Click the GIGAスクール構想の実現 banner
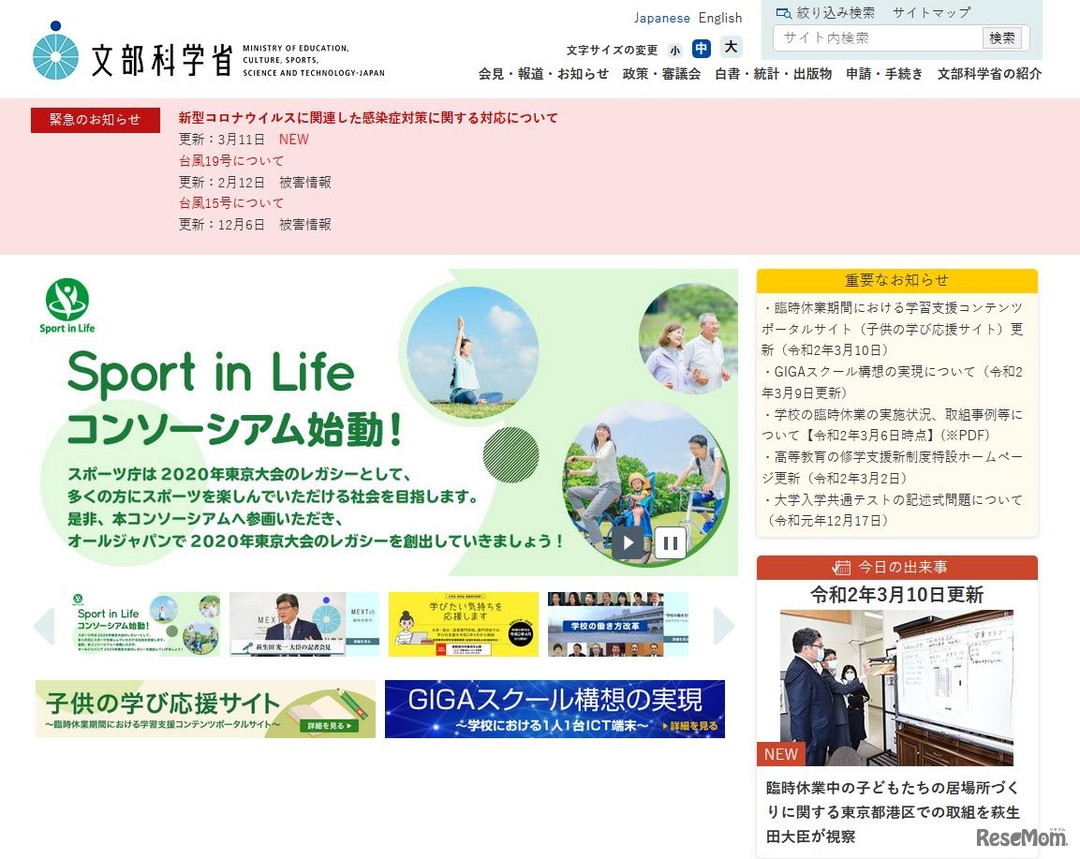 (x=555, y=709)
